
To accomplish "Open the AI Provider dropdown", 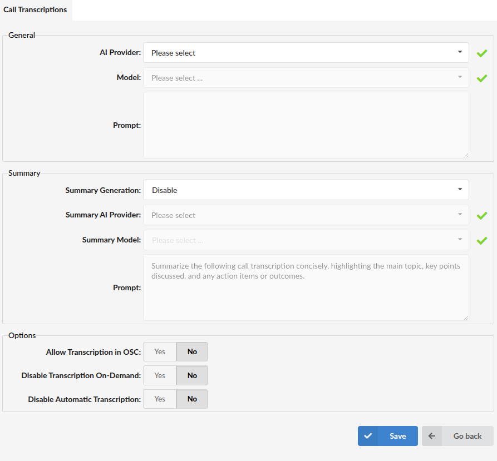I will (306, 53).
